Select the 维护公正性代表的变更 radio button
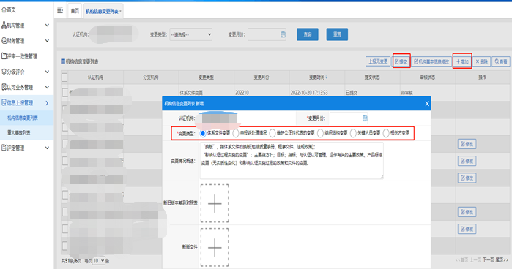The height and width of the screenshot is (269, 512). [x=272, y=133]
